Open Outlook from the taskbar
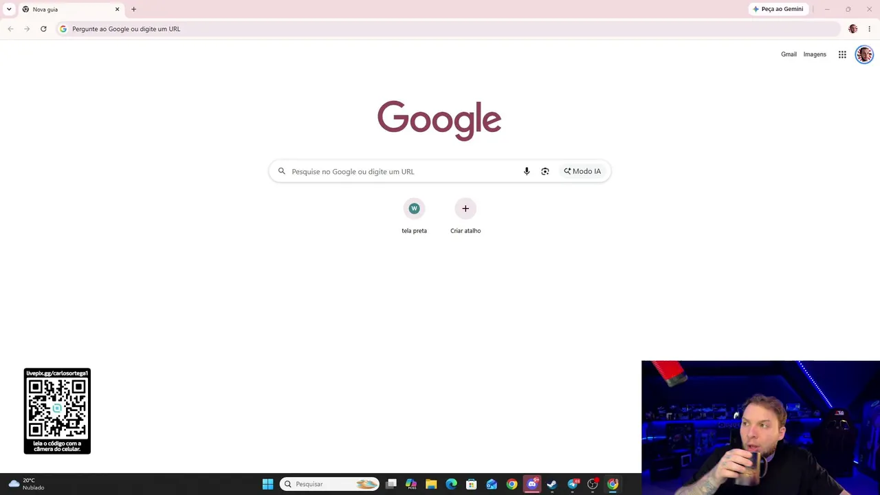 492,484
